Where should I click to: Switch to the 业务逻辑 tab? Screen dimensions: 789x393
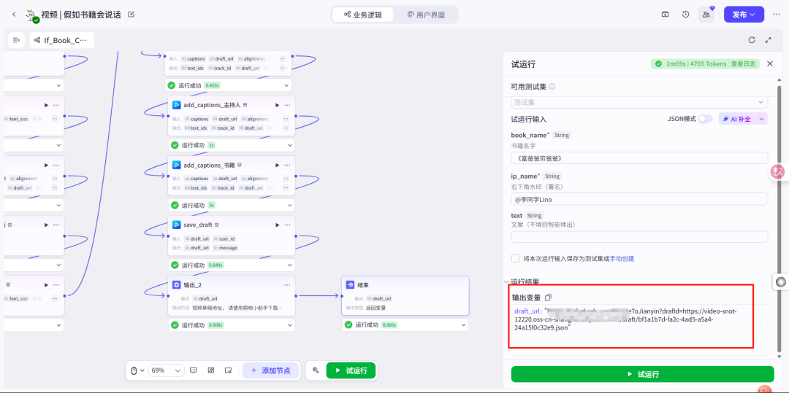point(362,15)
